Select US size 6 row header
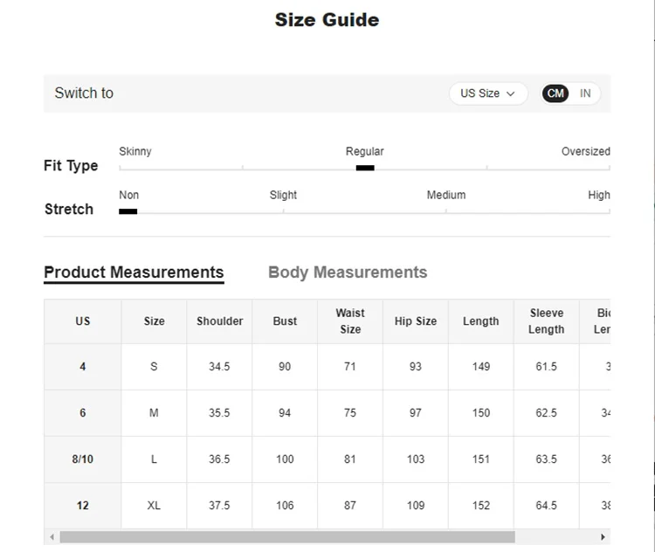Screen dimensions: 655x552 [83, 413]
